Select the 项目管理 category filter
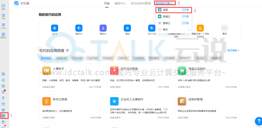The image size is (262, 128). 169,58
